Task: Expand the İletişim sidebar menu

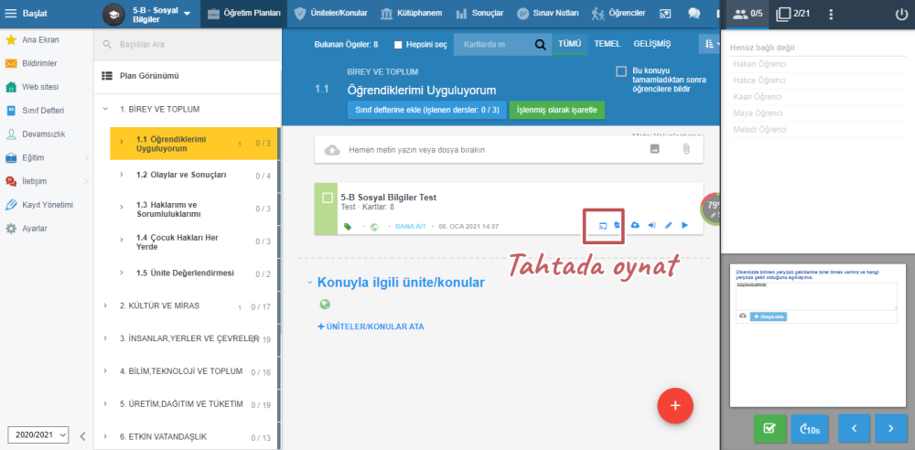Action: 46,181
